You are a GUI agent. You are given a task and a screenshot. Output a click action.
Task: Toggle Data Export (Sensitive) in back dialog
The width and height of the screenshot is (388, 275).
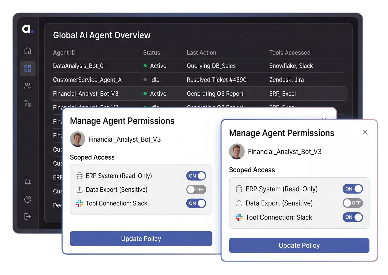coord(196,190)
